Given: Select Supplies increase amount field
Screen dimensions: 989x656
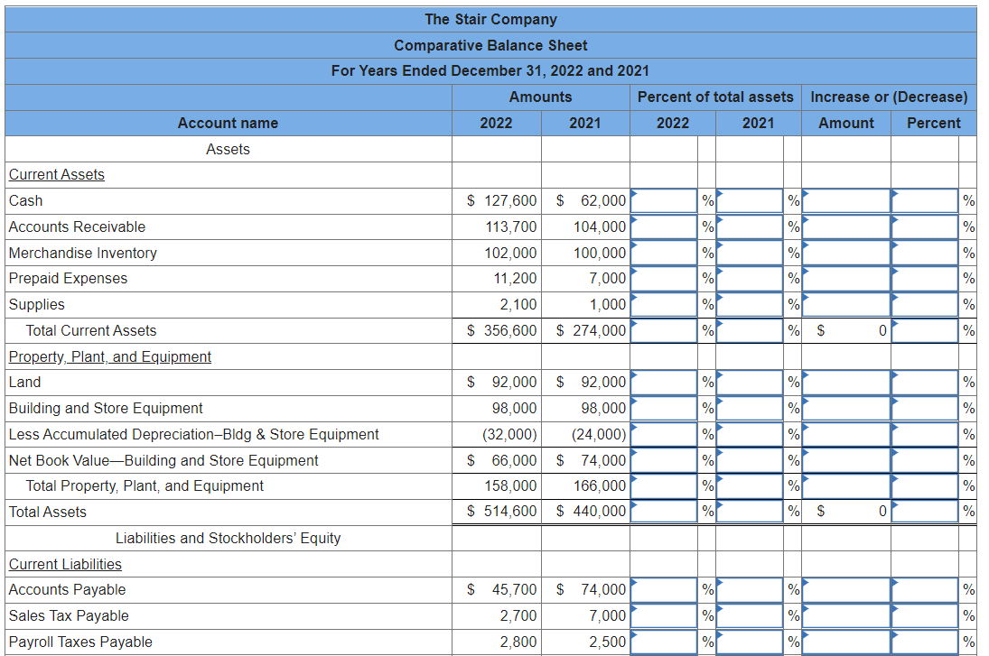Looking at the screenshot, I should [846, 305].
